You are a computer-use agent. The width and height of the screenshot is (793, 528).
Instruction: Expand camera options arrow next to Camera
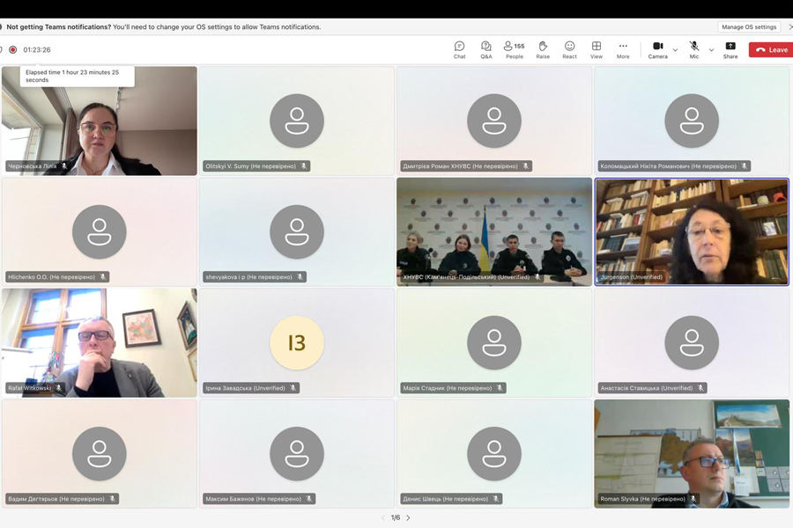click(675, 50)
